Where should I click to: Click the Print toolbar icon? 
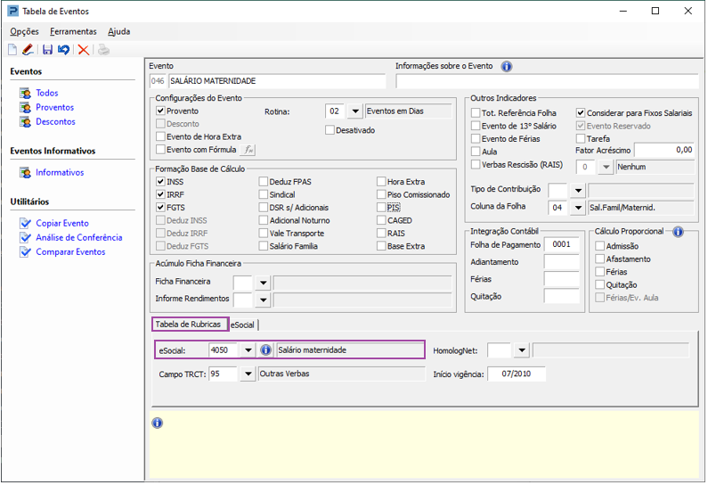click(x=104, y=49)
